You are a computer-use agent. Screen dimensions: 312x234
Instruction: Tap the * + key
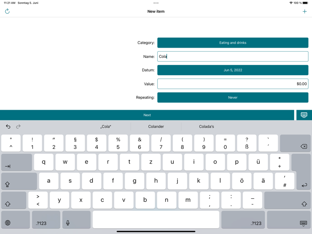279,162
